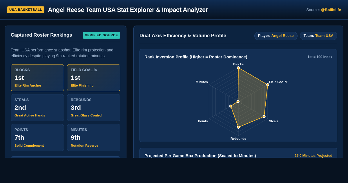Click the Player: Angel Reese pill
Viewport: 348px width, 183px height.
point(276,36)
